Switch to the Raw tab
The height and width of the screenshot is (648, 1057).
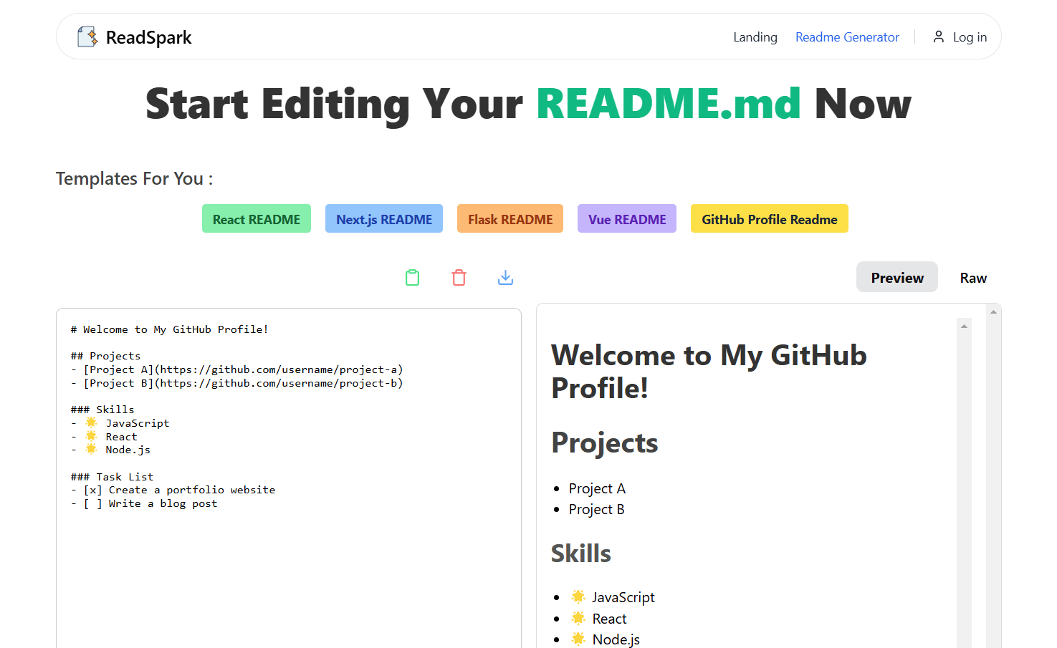pyautogui.click(x=973, y=277)
